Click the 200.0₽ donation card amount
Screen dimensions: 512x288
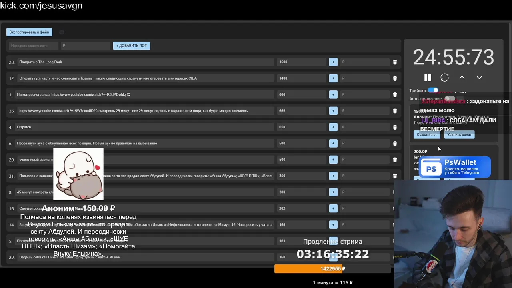pos(420,152)
